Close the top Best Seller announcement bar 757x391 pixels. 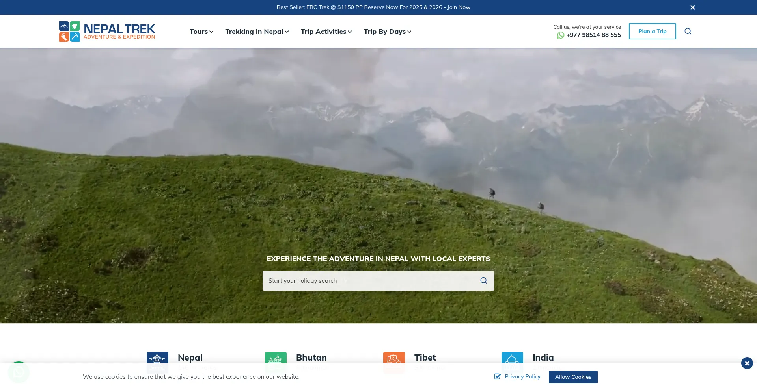point(692,7)
